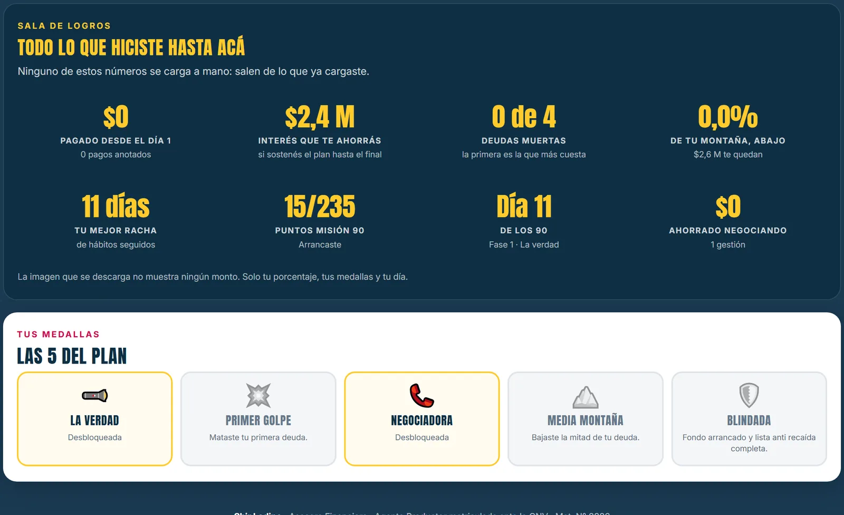Click the 'Fase 1 · La verdad' text

tap(524, 245)
